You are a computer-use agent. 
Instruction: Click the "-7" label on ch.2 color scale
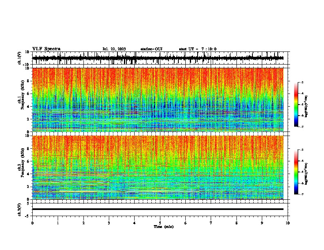[301, 194]
